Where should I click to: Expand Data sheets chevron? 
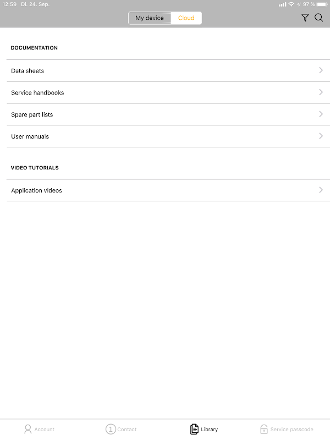tap(321, 70)
